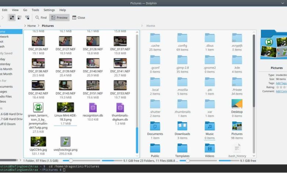Screen dimensions: 287x173
Task: Click the Add Tags link
Action: click(x=281, y=83)
